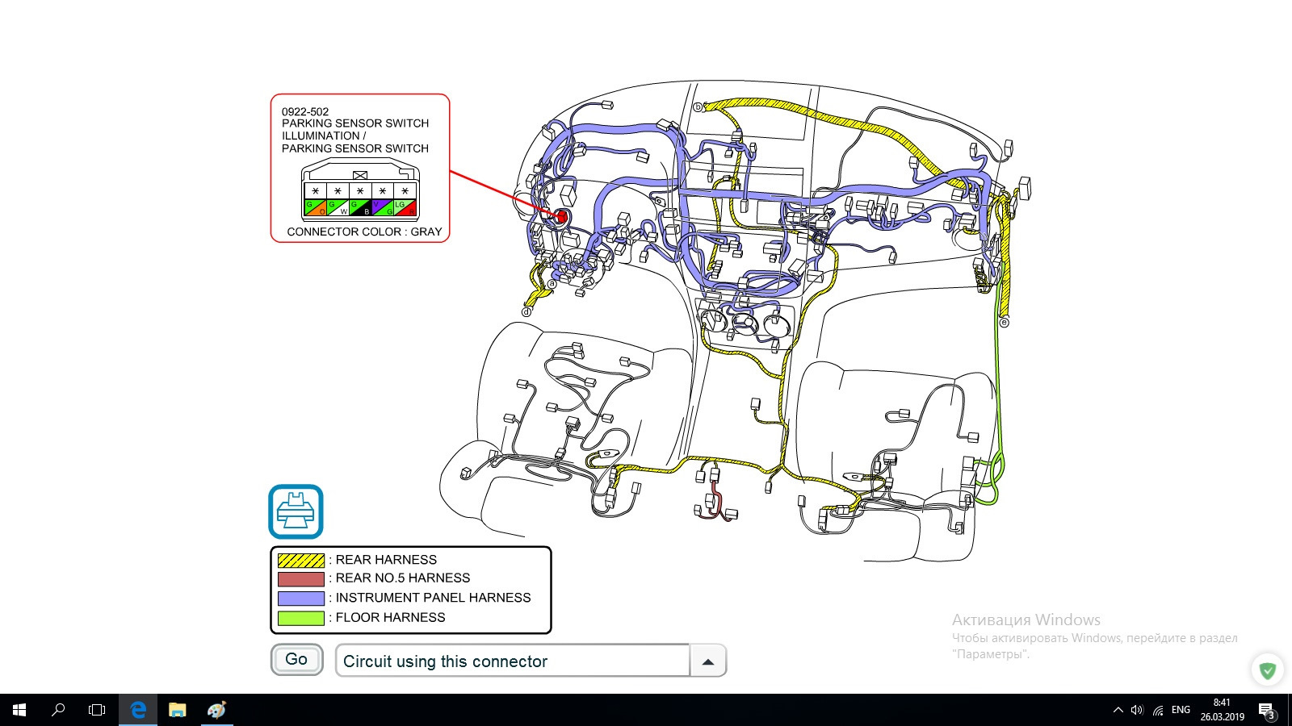Open Task View on the taskbar

[97, 710]
